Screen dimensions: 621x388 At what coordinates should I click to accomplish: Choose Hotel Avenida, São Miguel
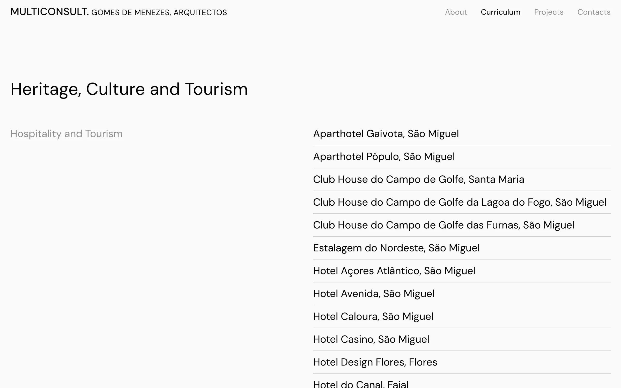click(374, 294)
